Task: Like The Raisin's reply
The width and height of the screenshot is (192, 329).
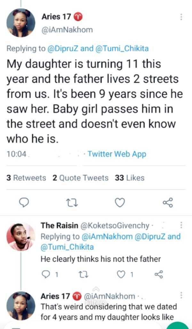Action: tap(121, 274)
